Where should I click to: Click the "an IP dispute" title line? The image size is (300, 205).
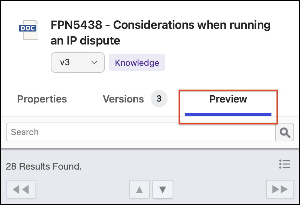[x=85, y=40]
